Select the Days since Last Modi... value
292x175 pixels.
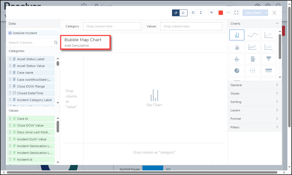tap(31, 132)
